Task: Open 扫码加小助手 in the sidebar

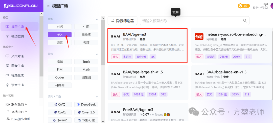Action: coord(18,119)
